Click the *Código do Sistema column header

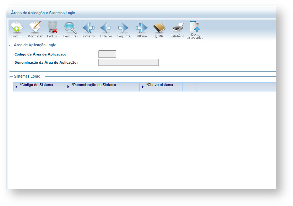pos(39,86)
